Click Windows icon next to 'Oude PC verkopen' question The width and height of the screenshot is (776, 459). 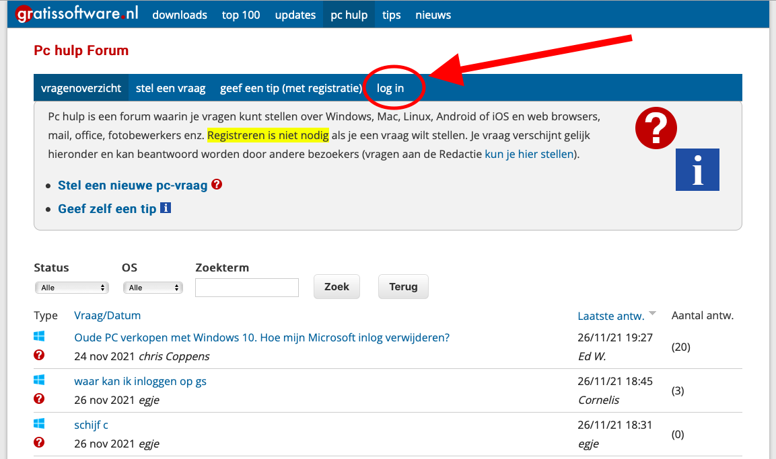39,336
